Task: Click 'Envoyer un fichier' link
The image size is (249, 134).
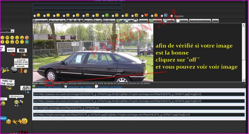Action: point(110,87)
